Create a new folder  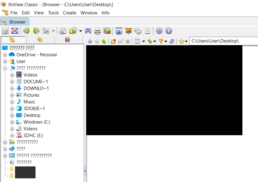click(x=113, y=41)
